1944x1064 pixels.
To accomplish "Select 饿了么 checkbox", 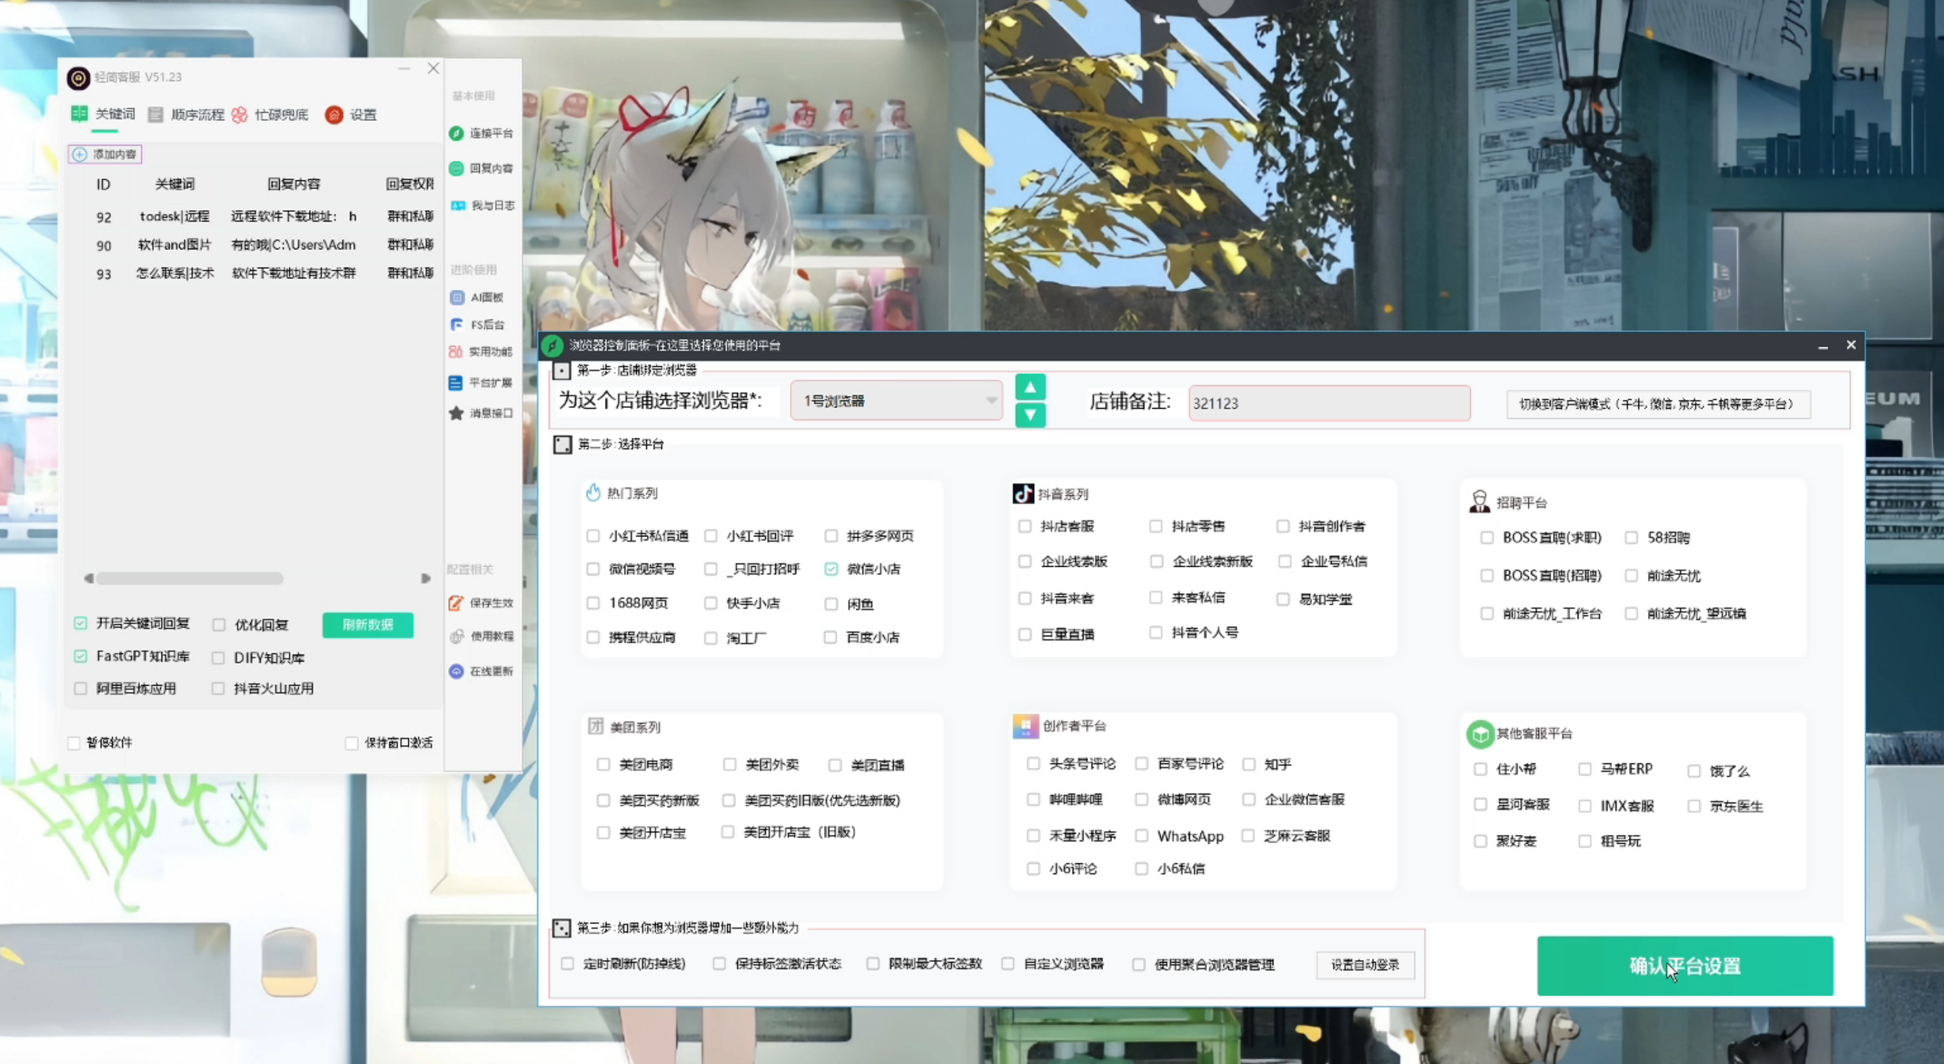I will point(1694,771).
